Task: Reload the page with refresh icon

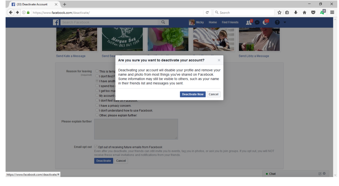Action: click(207, 12)
